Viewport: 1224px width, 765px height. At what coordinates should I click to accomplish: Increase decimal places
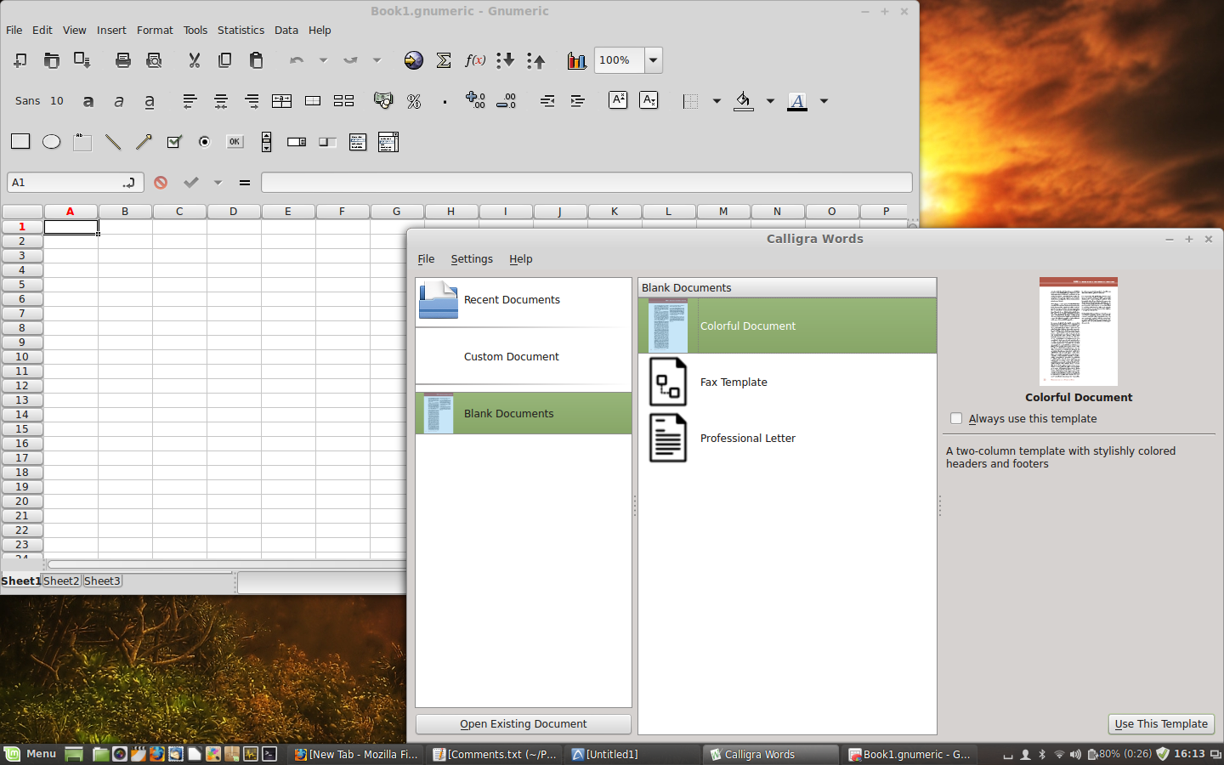pyautogui.click(x=475, y=101)
